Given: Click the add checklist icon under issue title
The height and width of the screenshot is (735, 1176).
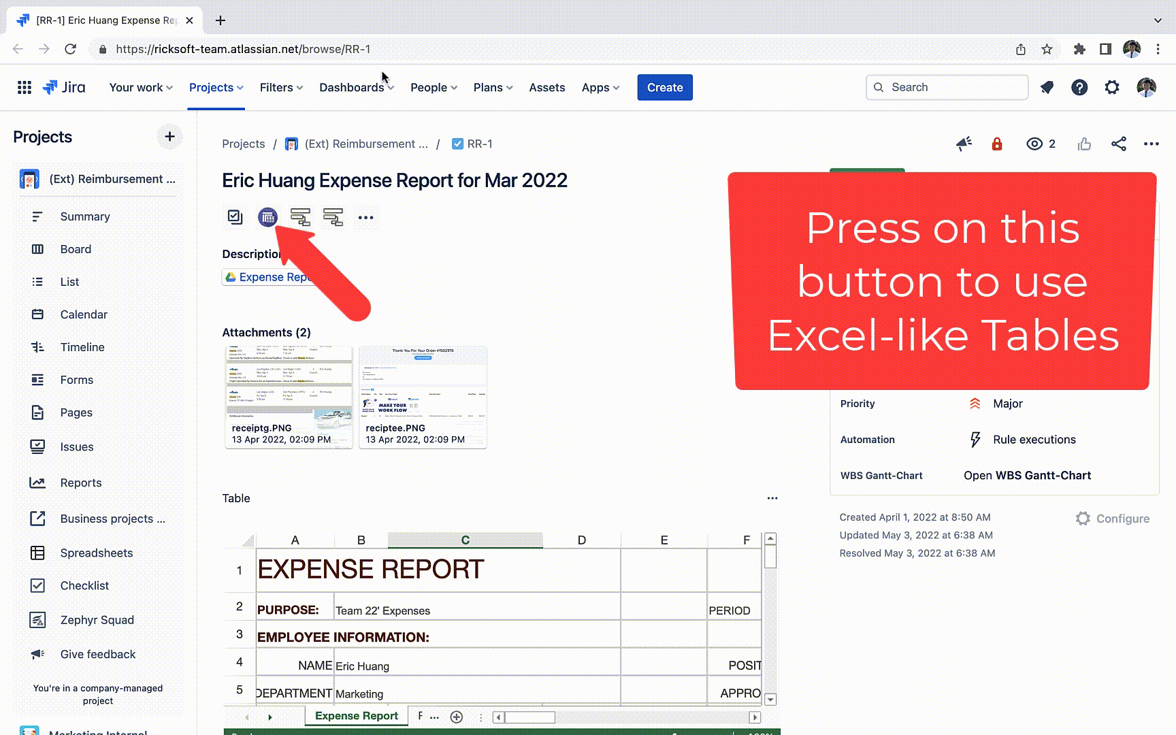Looking at the screenshot, I should pyautogui.click(x=235, y=217).
